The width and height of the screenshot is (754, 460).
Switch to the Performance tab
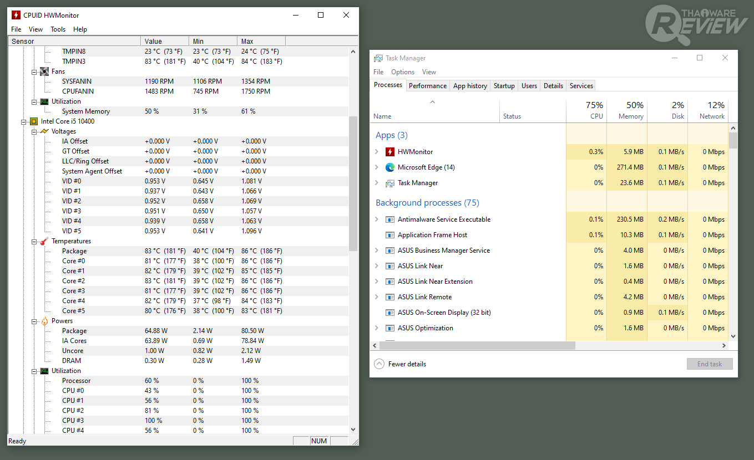tap(428, 86)
